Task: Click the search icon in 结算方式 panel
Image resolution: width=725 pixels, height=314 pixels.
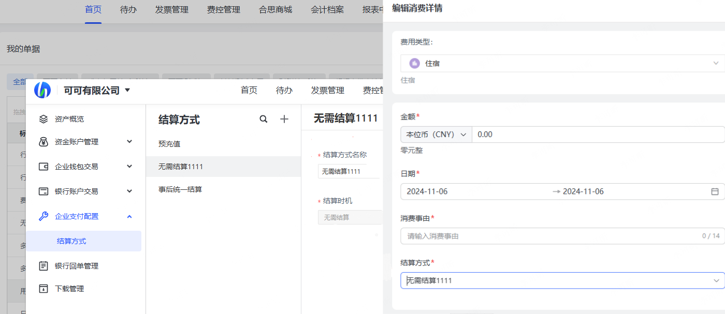Action: [x=264, y=119]
